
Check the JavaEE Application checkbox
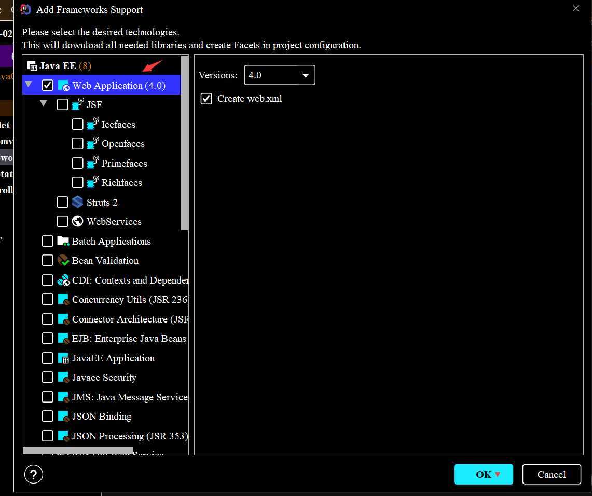click(x=47, y=358)
